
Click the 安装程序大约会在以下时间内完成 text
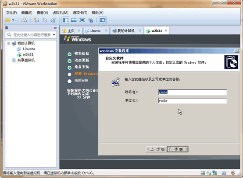click(83, 92)
